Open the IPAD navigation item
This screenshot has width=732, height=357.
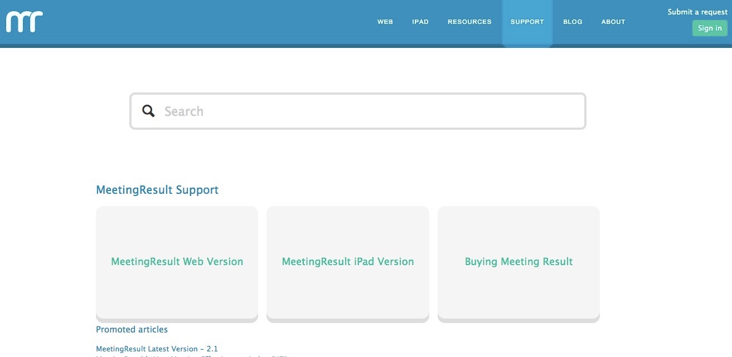point(420,22)
